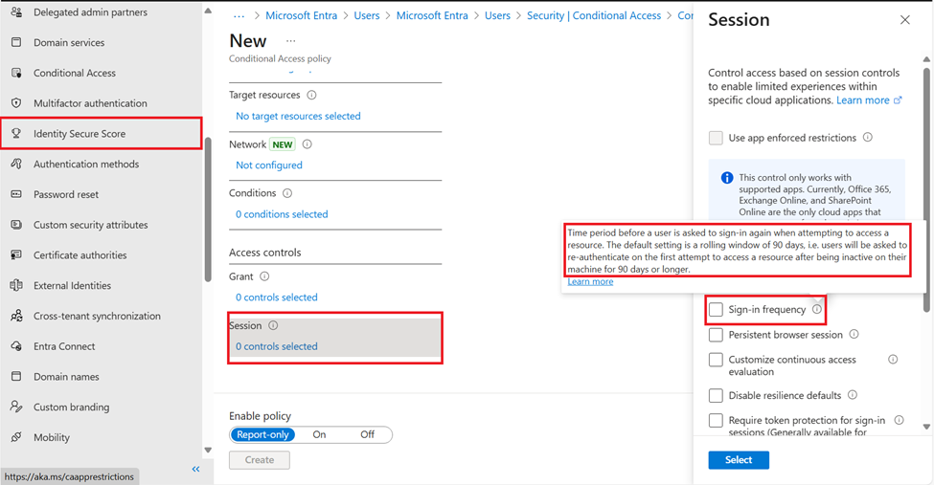Click the Domain services sidebar icon
934x485 pixels.
(x=16, y=42)
